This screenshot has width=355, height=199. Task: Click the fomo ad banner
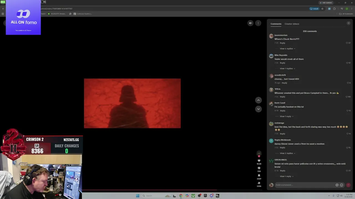[x=23, y=18]
